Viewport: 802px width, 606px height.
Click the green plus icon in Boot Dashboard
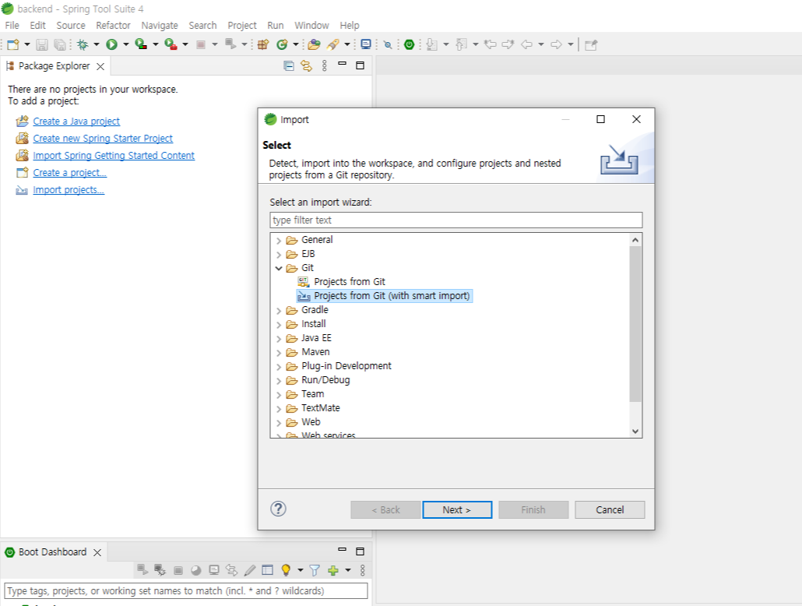coord(333,570)
